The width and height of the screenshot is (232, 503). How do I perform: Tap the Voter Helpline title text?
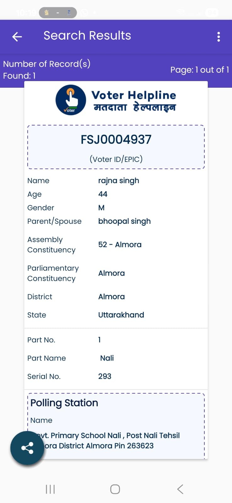point(134,95)
